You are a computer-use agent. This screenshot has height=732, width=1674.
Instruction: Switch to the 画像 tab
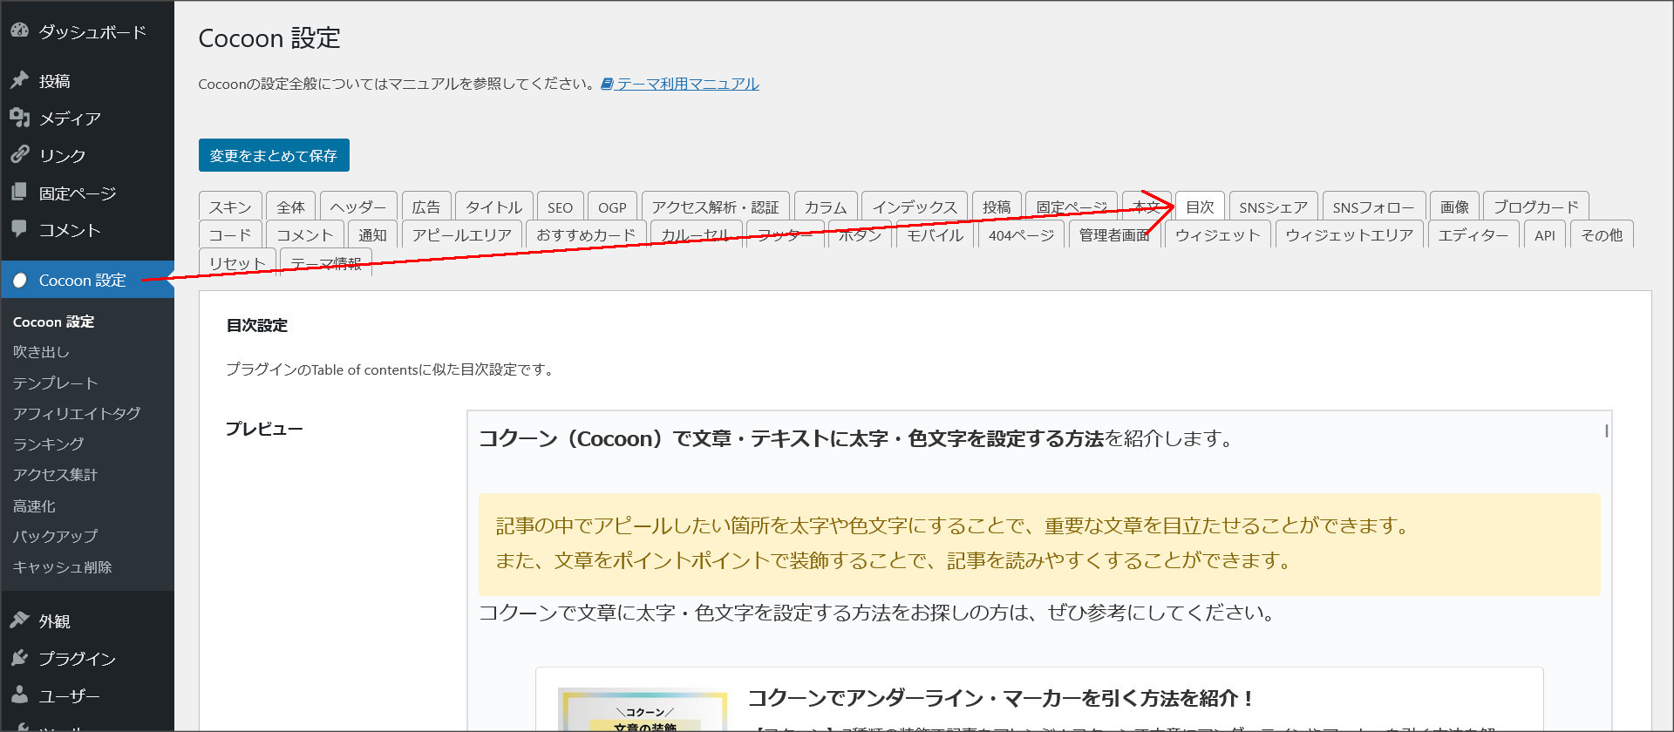click(x=1454, y=207)
